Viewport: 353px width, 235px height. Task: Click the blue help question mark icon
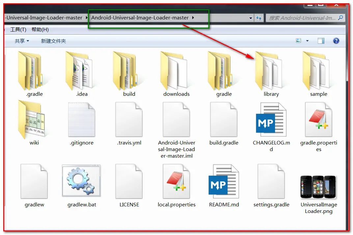click(x=336, y=41)
